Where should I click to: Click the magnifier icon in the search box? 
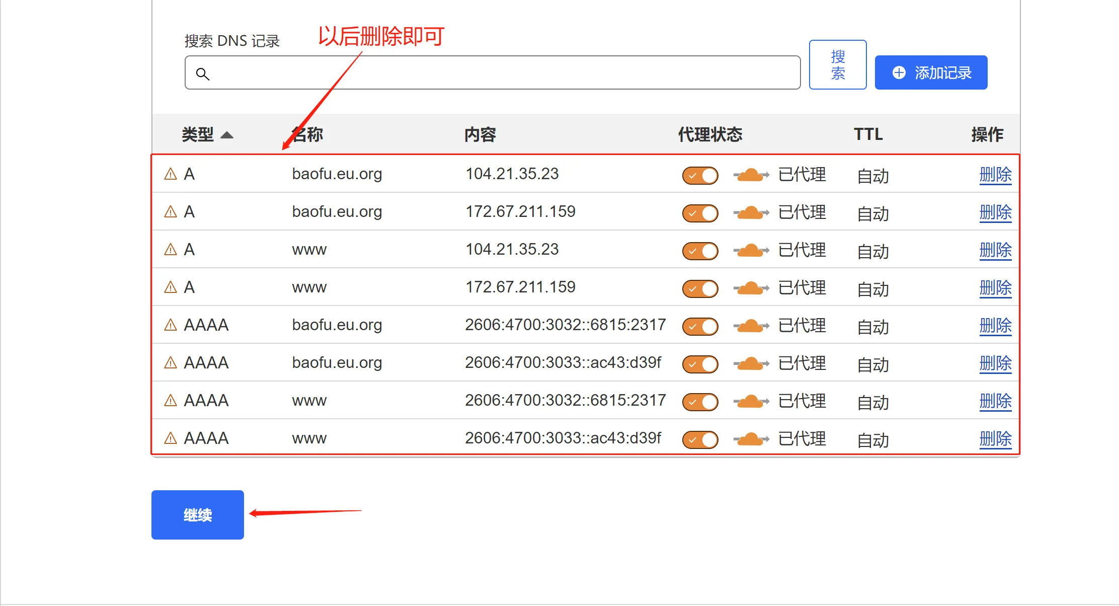(203, 74)
